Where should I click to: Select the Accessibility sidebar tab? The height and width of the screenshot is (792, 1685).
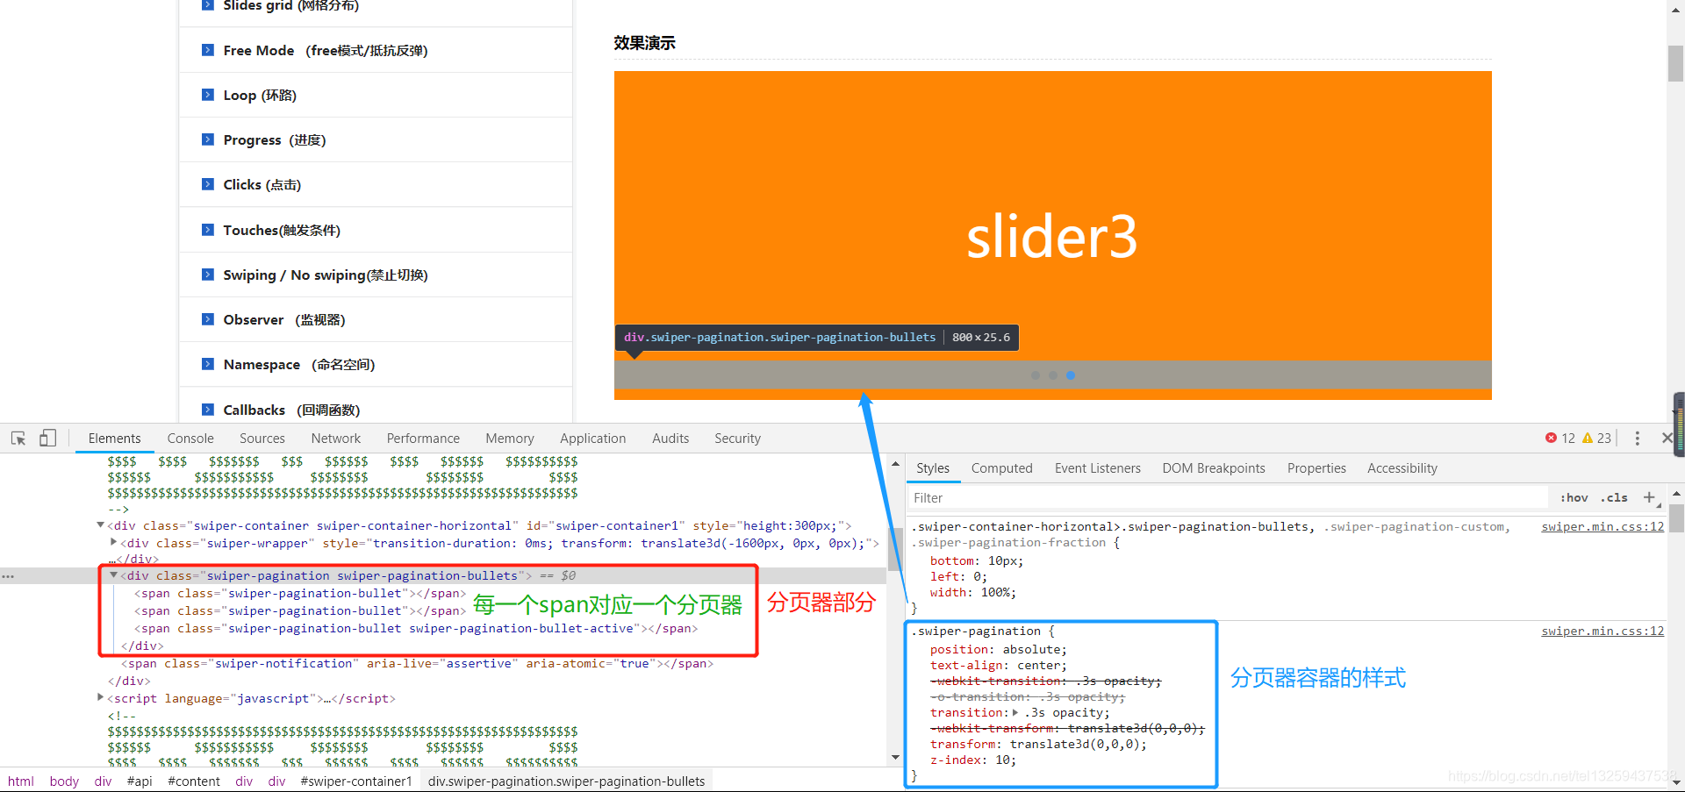1402,467
